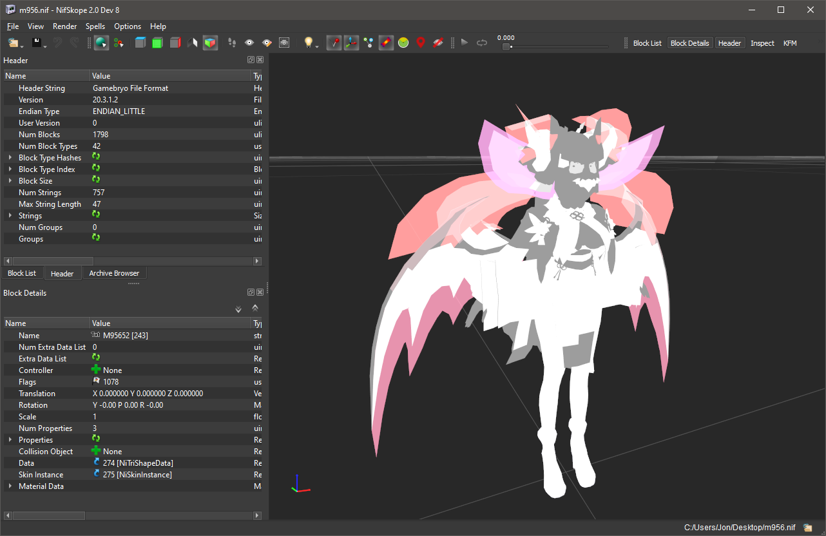This screenshot has height=536, width=826.
Task: Select the green cube view icon
Action: [x=157, y=43]
